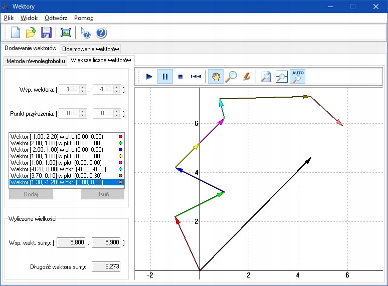Open the Plik menu

click(x=9, y=18)
